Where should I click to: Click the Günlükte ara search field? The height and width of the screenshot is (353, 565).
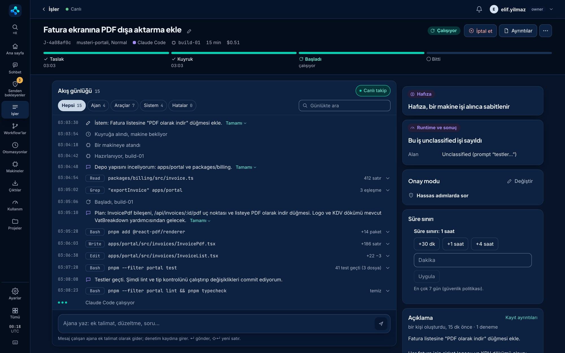[344, 106]
